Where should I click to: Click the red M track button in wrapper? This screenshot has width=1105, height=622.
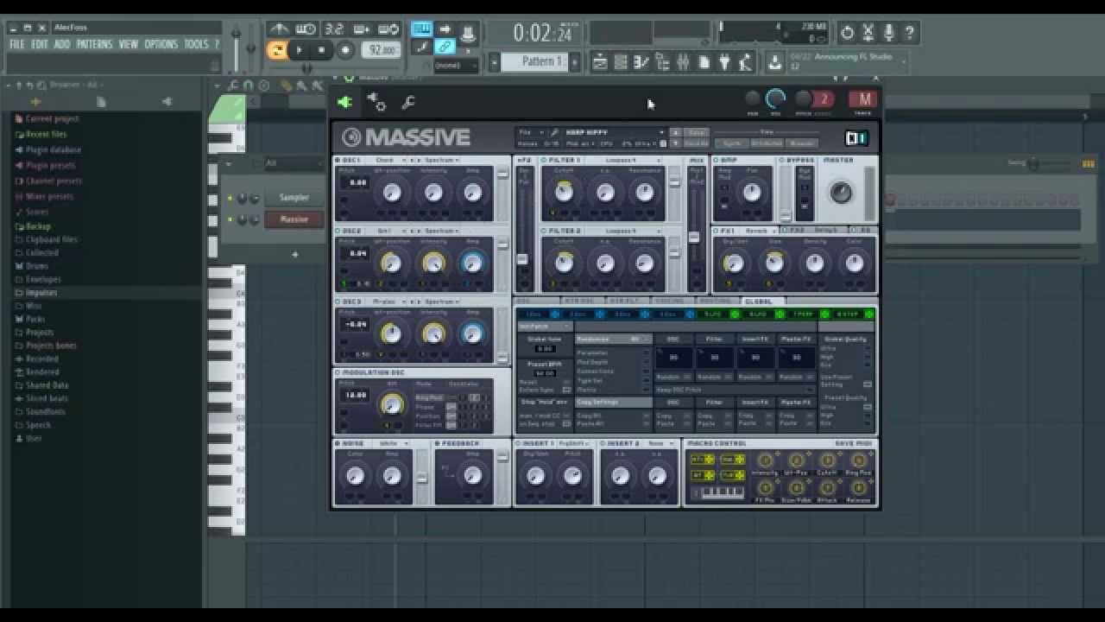[x=863, y=98]
